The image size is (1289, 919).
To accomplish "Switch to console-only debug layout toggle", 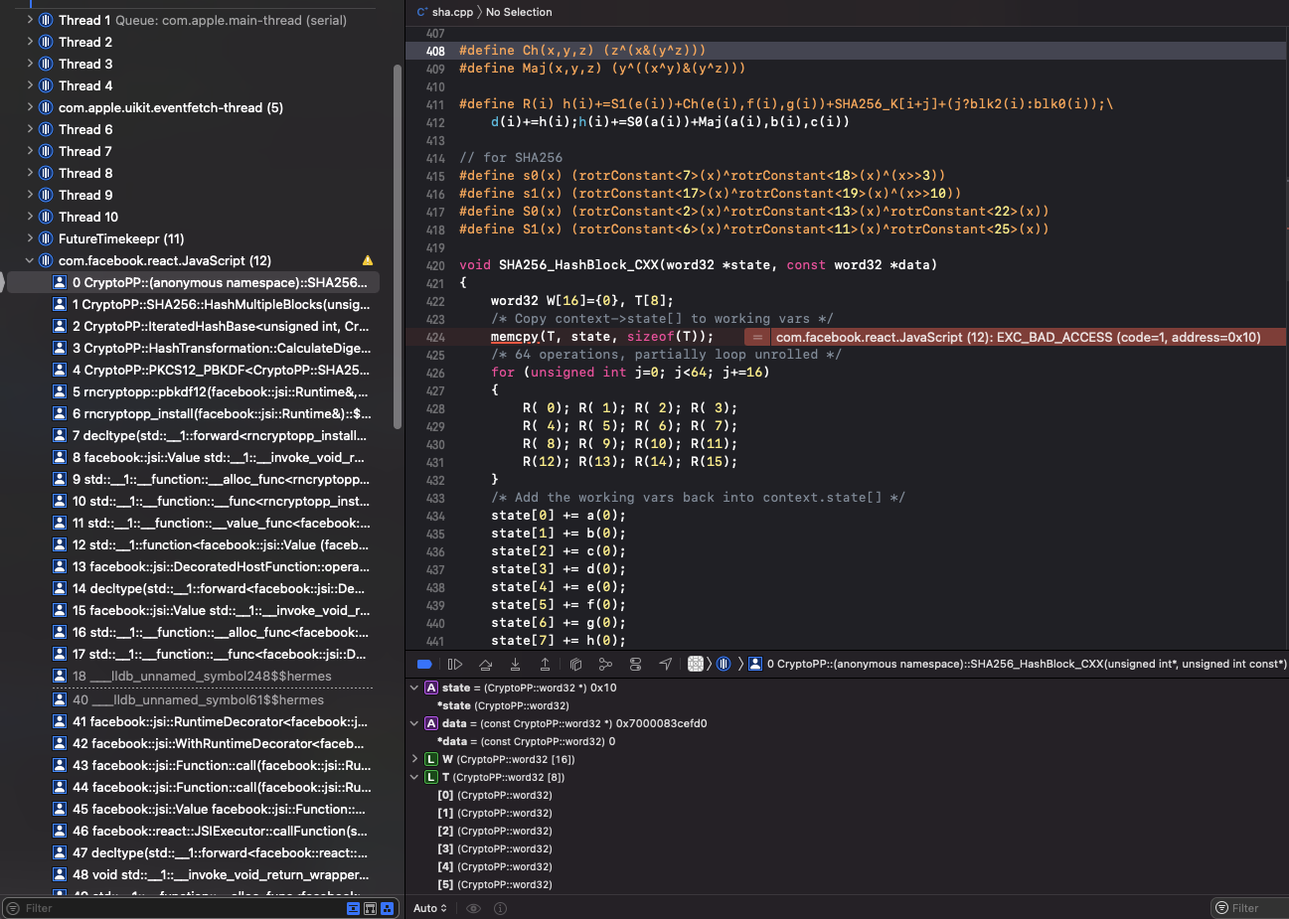I will pos(371,908).
